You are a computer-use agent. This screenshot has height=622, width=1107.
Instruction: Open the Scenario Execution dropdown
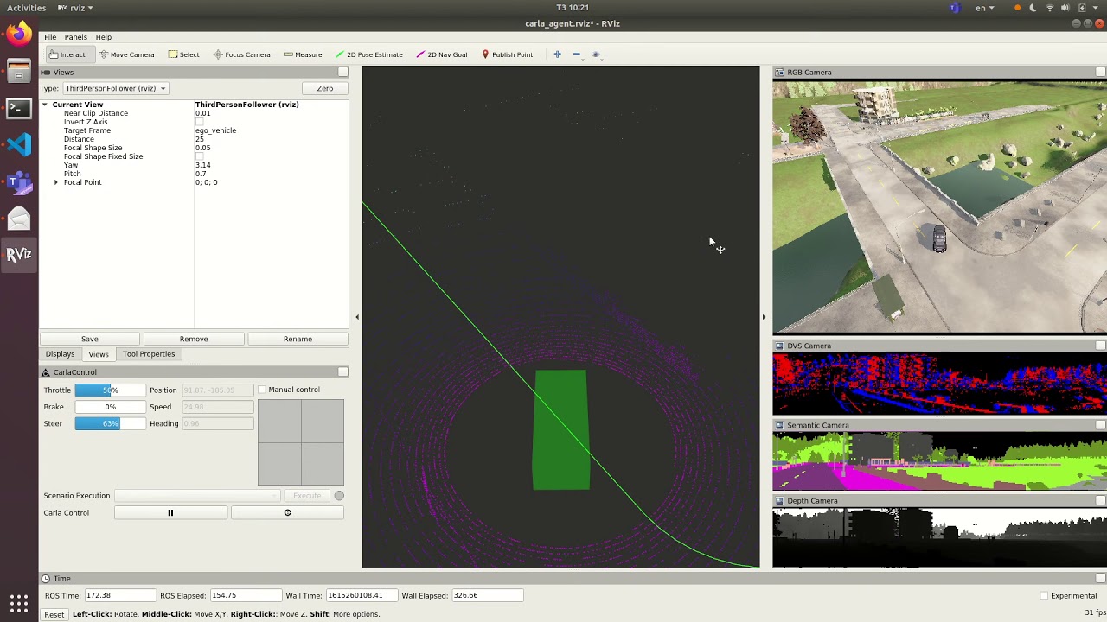pyautogui.click(x=197, y=496)
